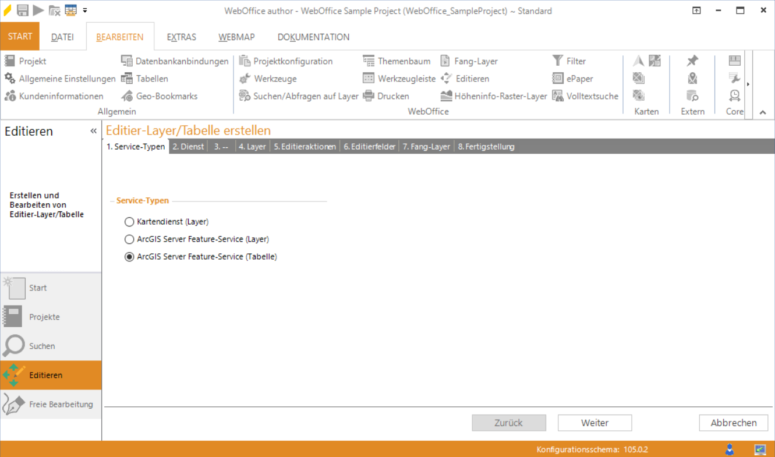Image resolution: width=775 pixels, height=457 pixels.
Task: Open the DOKUMENTATION ribbon tab
Action: (314, 37)
